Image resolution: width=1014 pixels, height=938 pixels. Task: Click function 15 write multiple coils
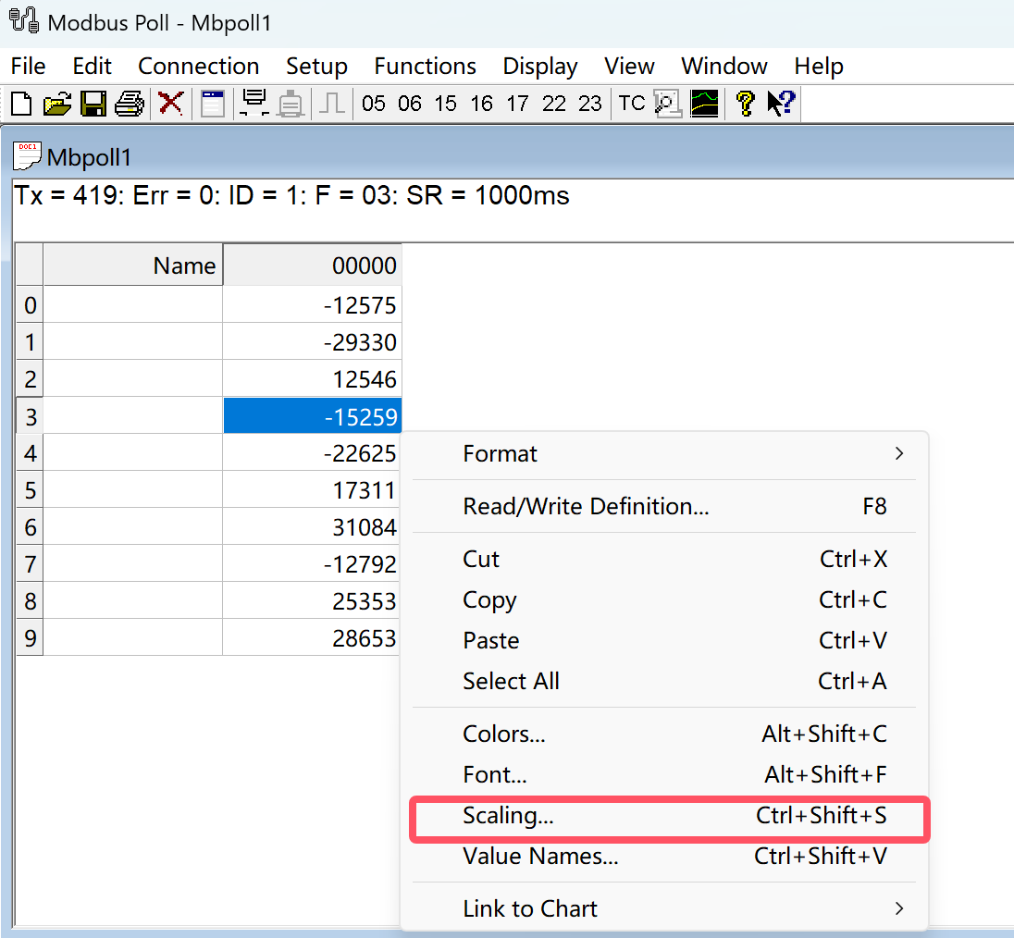click(x=446, y=104)
